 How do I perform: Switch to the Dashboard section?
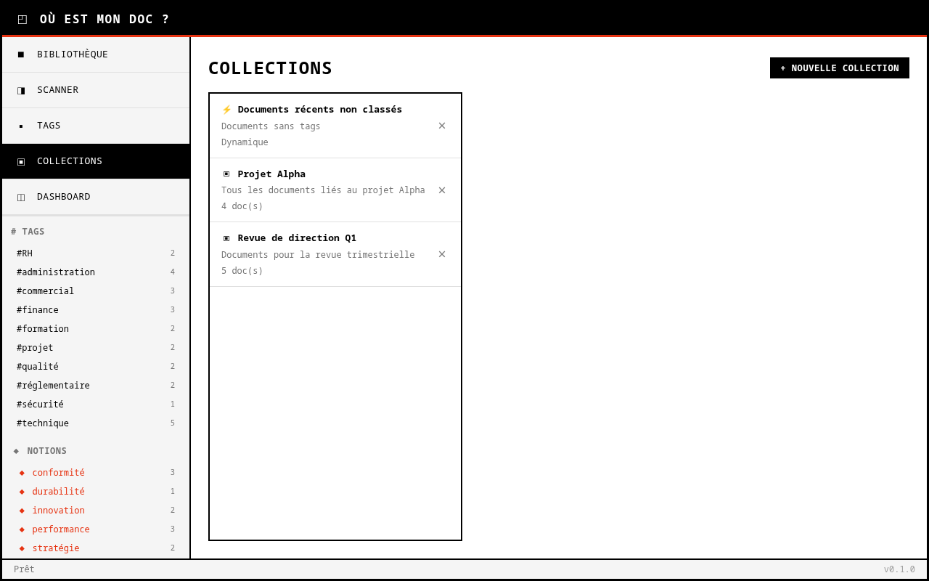[x=64, y=196]
